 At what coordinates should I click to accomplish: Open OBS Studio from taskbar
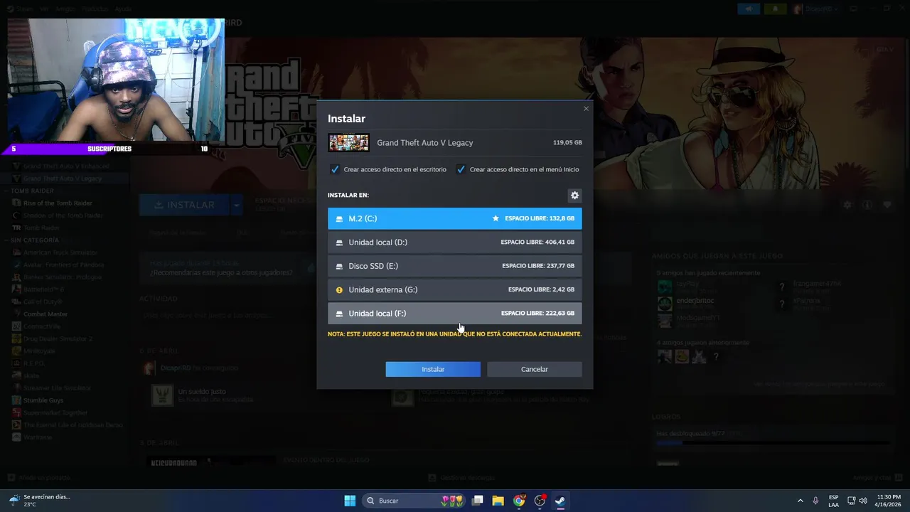[x=540, y=501]
